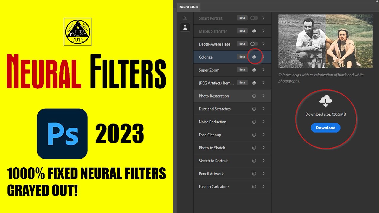Viewport: 379px width, 213px height.
Task: Open Dust and Scratches info icon
Action: click(254, 109)
